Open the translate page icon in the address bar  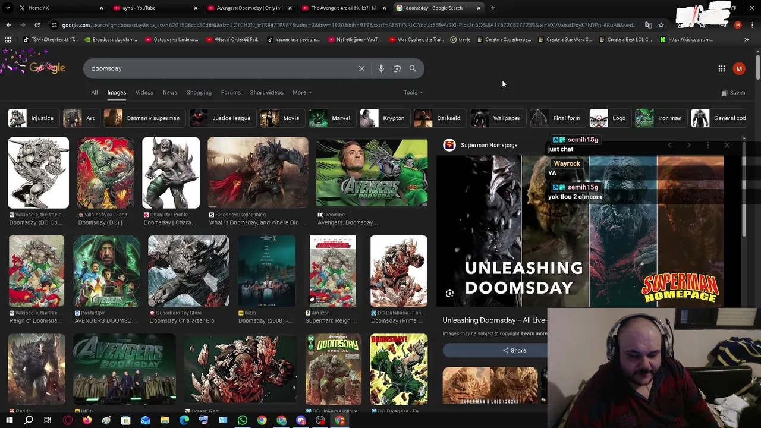coord(648,25)
